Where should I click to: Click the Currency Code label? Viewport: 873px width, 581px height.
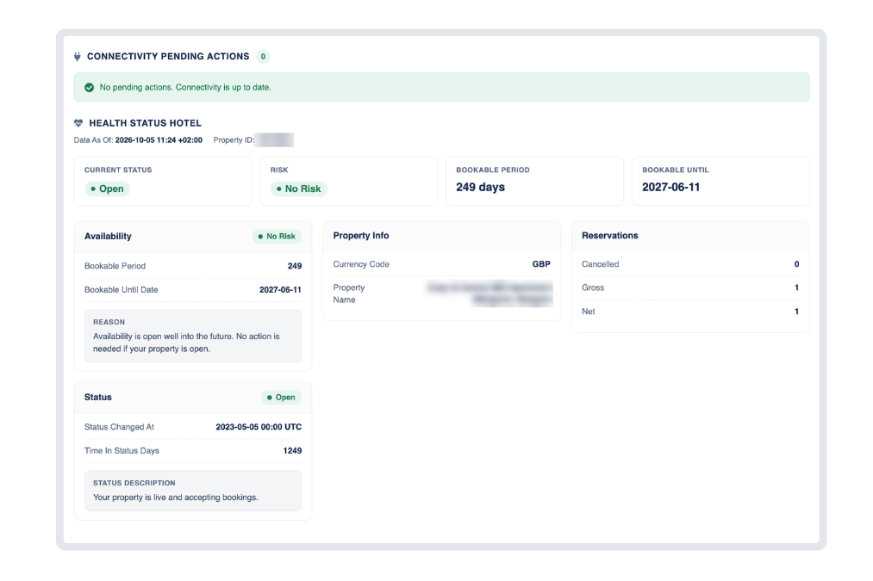pos(361,264)
